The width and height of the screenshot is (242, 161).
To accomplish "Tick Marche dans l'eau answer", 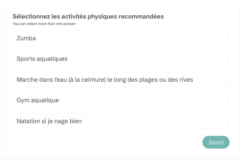I will point(120,80).
